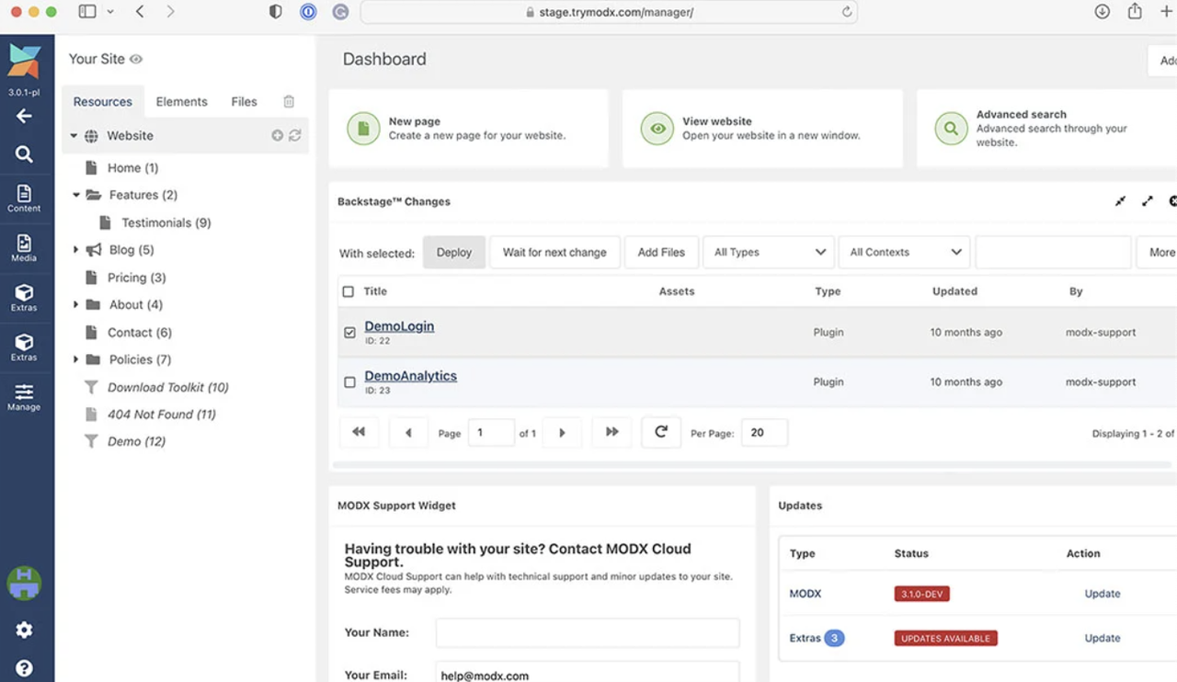Expand the Policies folder

click(x=76, y=359)
